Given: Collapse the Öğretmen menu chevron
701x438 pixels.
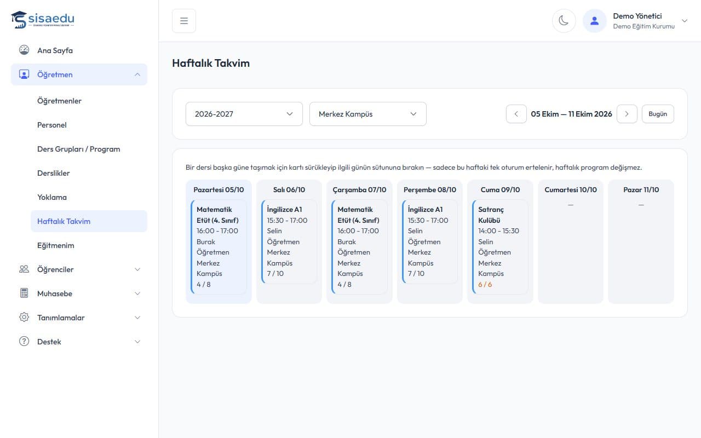Looking at the screenshot, I should coord(137,74).
